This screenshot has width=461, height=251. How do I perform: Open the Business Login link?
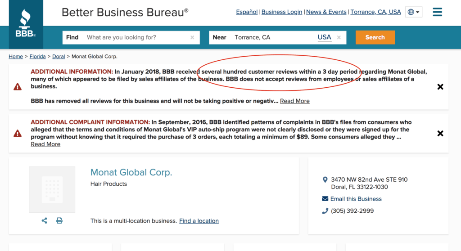[x=282, y=12]
